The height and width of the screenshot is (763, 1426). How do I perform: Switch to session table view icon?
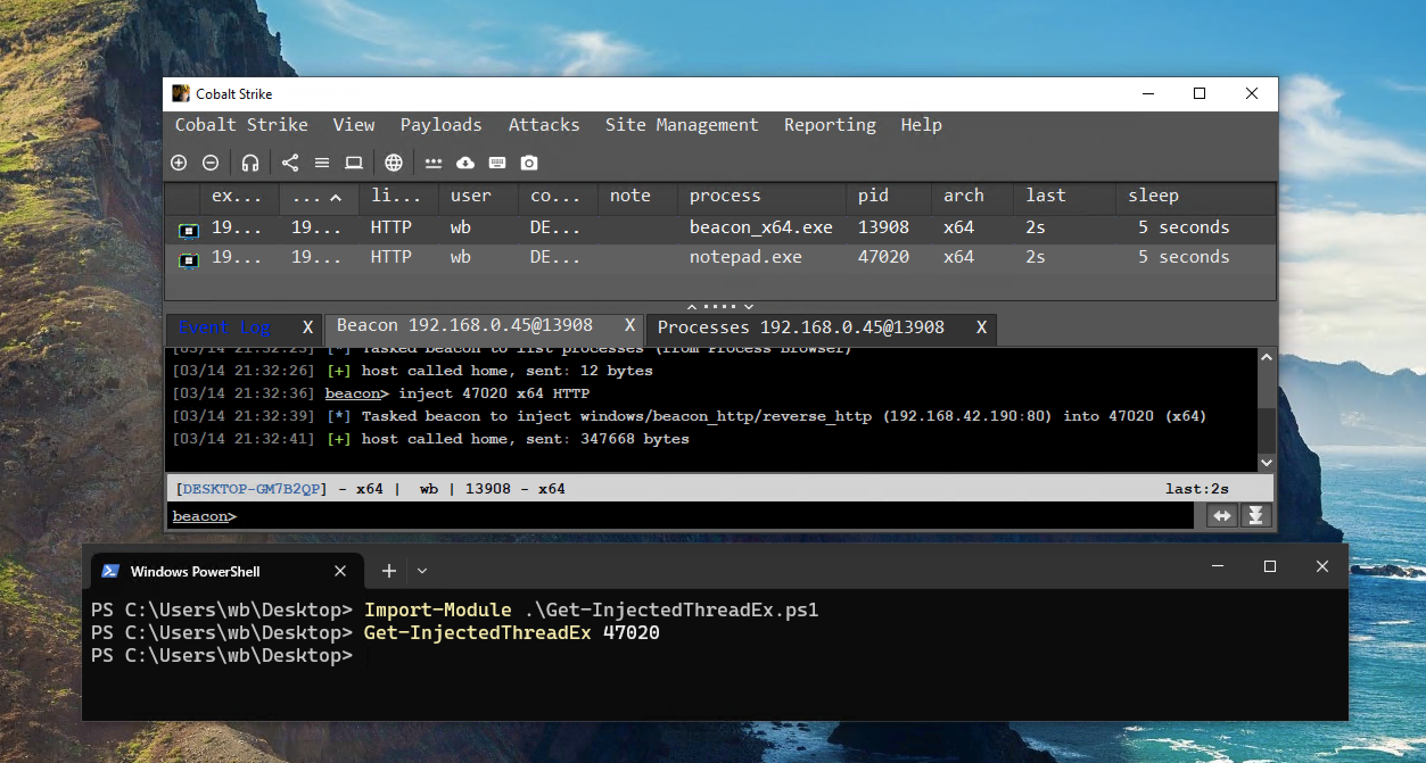(x=322, y=163)
